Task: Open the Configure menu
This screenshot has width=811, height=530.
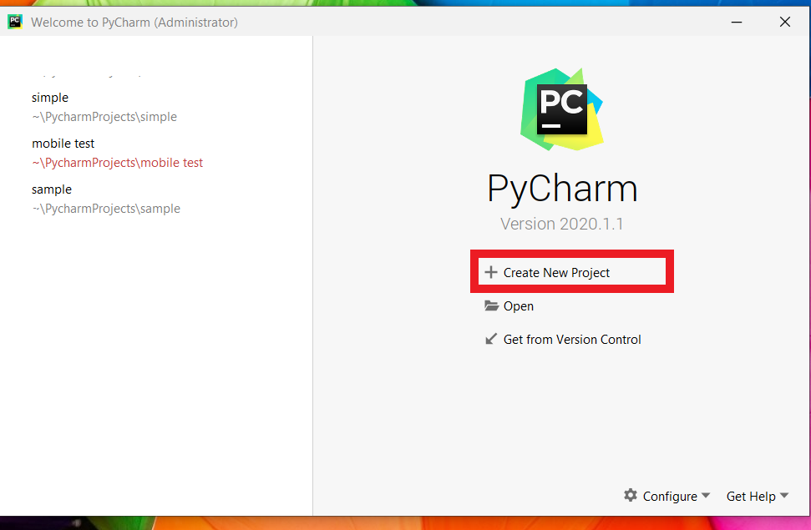Action: (x=669, y=496)
